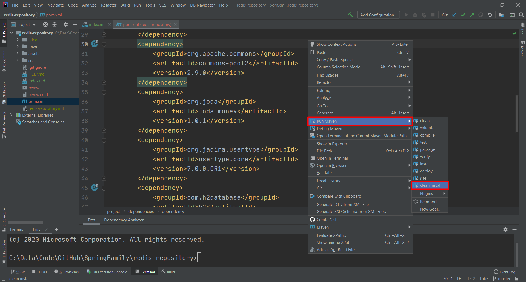The width and height of the screenshot is (526, 282).
Task: Collapse the redis-repository root node
Action: click(12, 33)
